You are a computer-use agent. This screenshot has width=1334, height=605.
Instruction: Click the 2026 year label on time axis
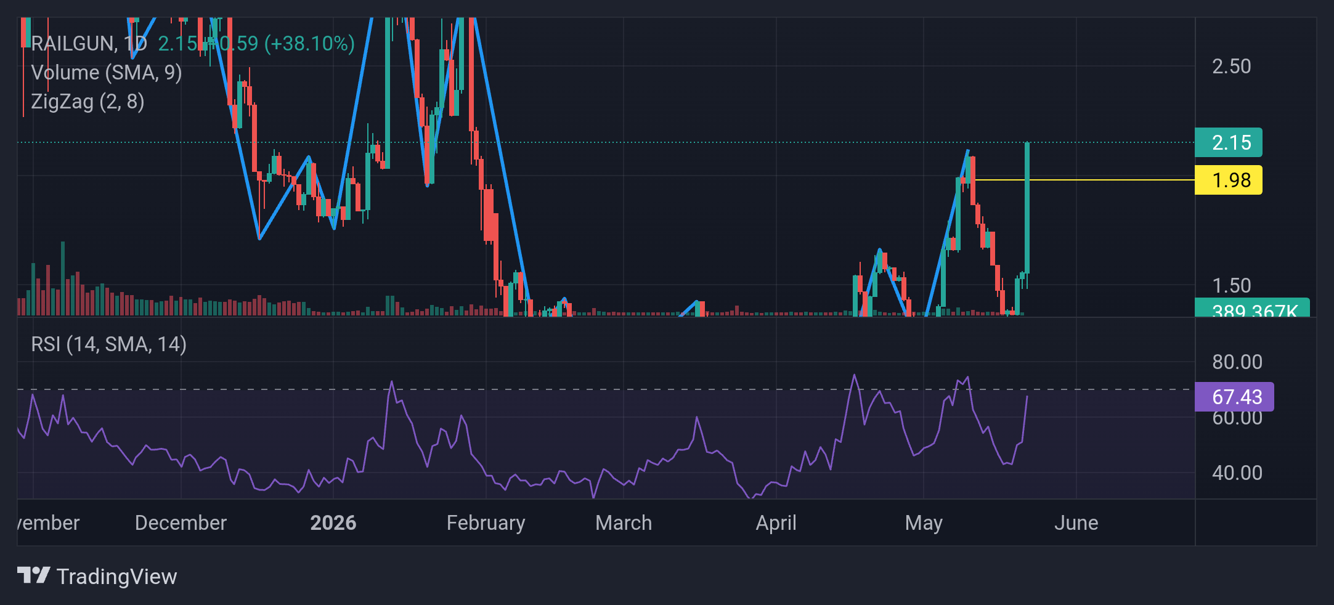click(x=333, y=523)
